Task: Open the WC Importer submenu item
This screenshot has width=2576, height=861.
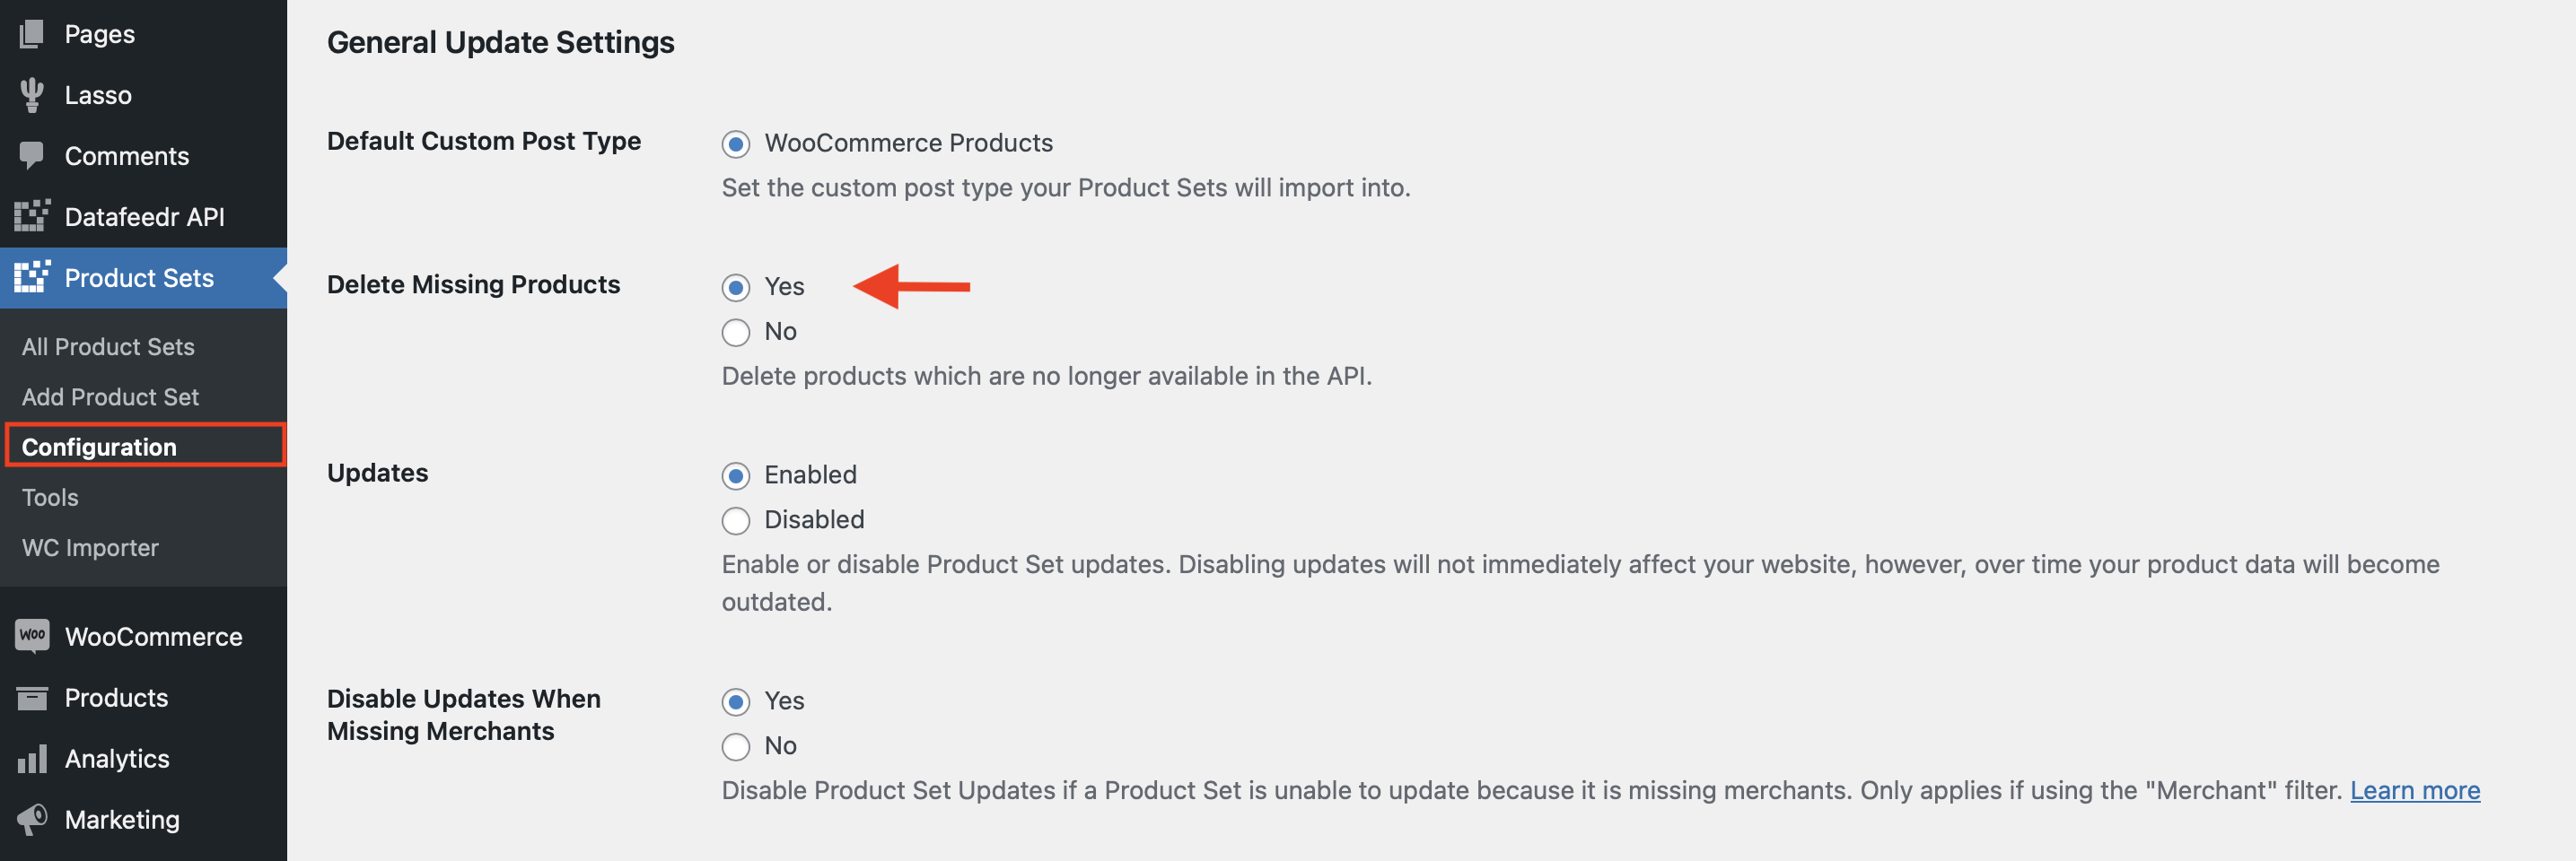Action: tap(90, 547)
